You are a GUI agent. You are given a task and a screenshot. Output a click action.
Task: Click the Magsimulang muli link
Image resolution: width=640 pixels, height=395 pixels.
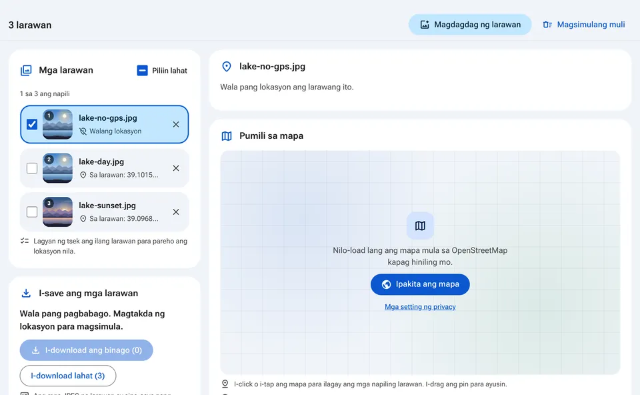point(584,25)
